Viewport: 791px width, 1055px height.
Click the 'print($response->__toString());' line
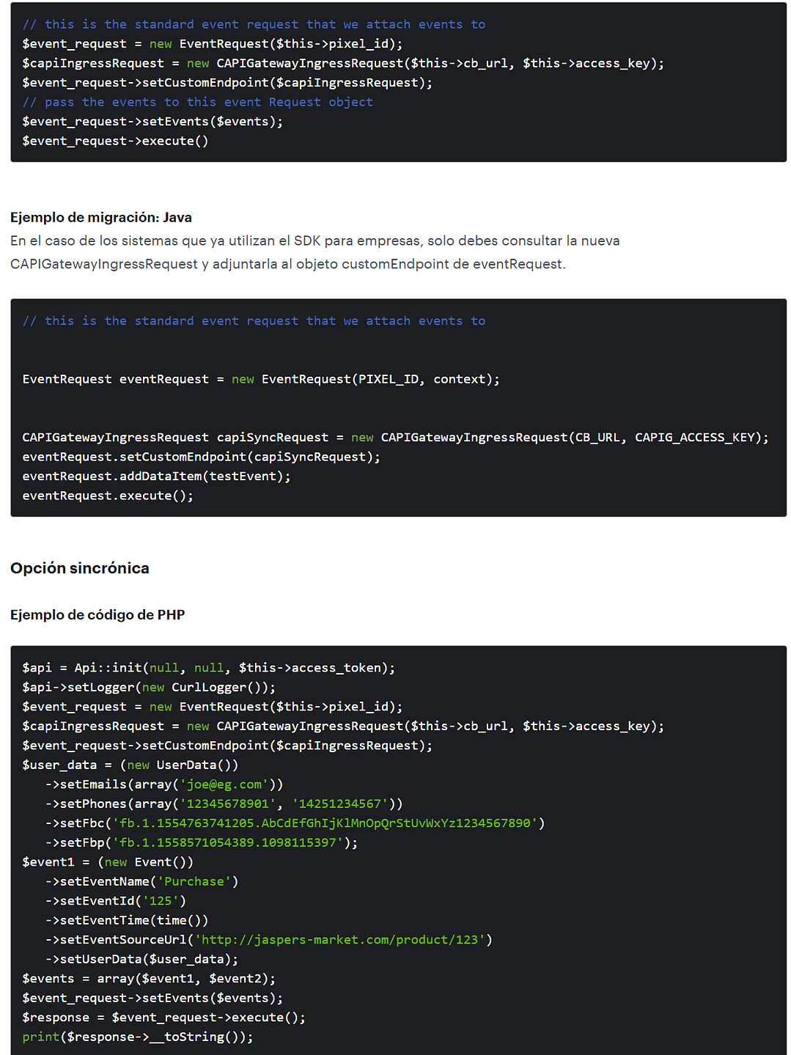pyautogui.click(x=138, y=1037)
